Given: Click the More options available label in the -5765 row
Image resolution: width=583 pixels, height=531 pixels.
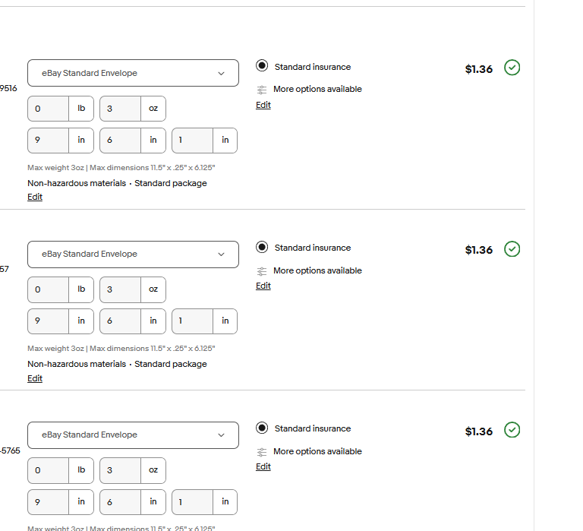Looking at the screenshot, I should click(x=317, y=452).
